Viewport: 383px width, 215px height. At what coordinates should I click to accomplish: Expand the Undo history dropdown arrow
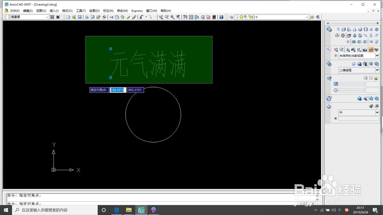pyautogui.click(x=146, y=17)
